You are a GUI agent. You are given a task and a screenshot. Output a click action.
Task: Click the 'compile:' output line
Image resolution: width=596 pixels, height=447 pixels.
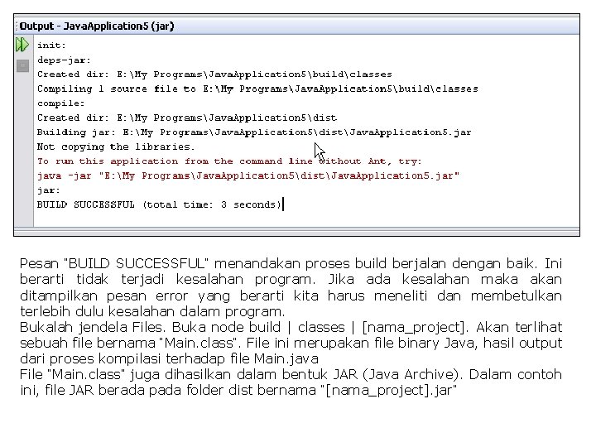pyautogui.click(x=60, y=103)
